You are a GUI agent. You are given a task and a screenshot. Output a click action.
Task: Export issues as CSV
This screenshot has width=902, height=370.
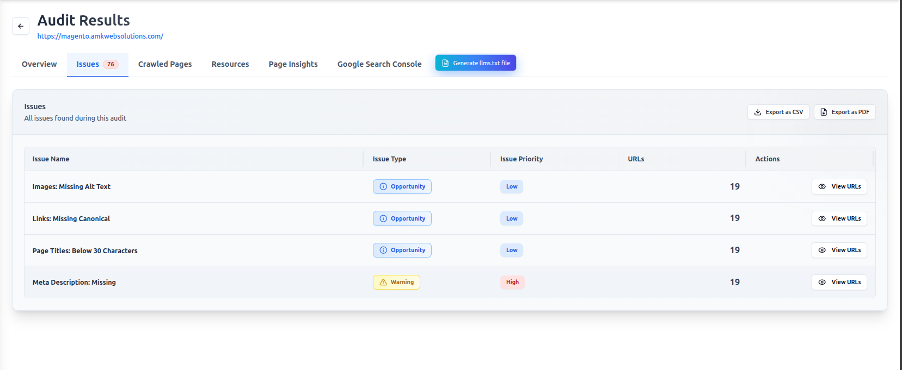(x=778, y=112)
